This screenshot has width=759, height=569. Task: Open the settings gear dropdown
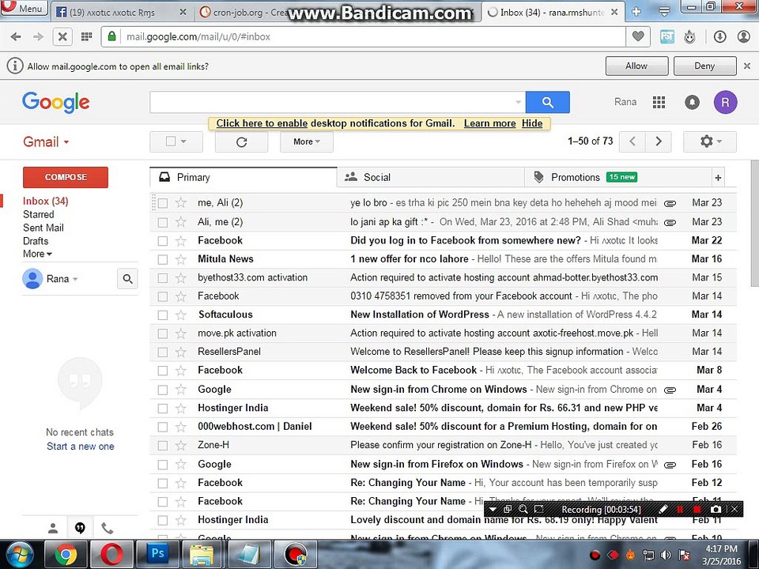710,141
